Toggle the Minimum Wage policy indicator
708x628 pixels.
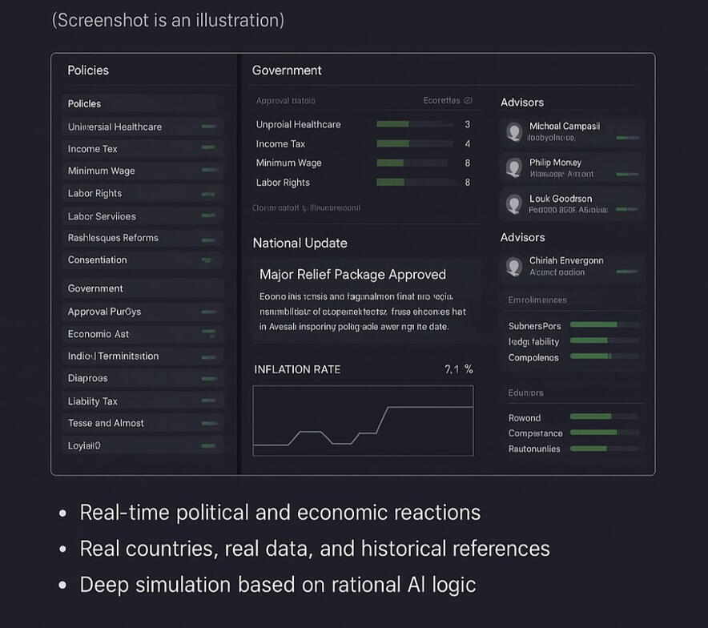(x=209, y=171)
